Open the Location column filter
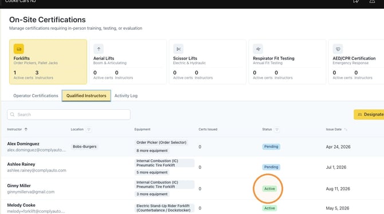 (x=89, y=129)
